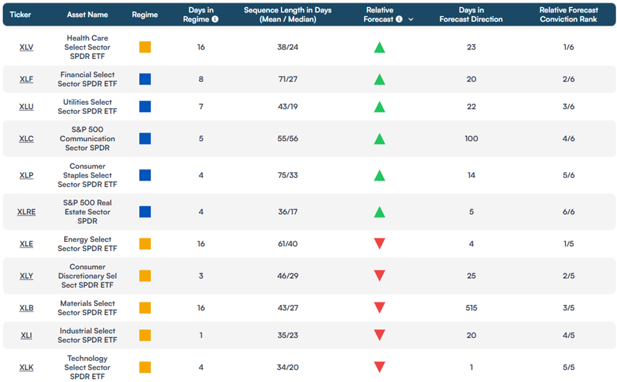Click the red down arrow for XLY
The width and height of the screenshot is (617, 382).
point(379,276)
